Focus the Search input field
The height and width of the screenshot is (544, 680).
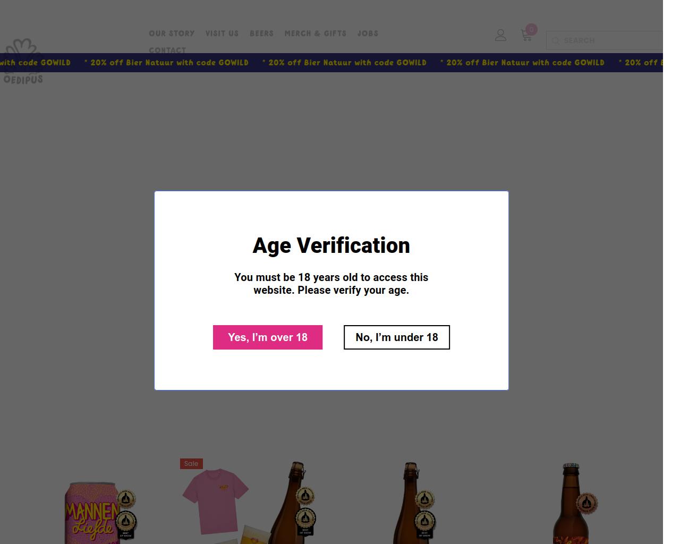point(611,41)
